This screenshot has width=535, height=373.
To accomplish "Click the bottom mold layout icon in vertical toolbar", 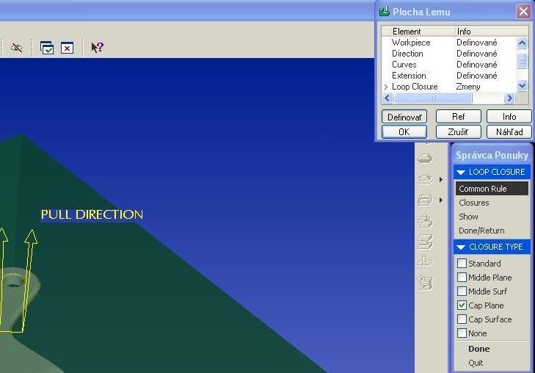I will 425,283.
